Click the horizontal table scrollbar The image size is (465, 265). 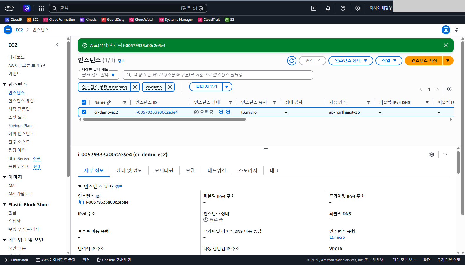[164, 119]
